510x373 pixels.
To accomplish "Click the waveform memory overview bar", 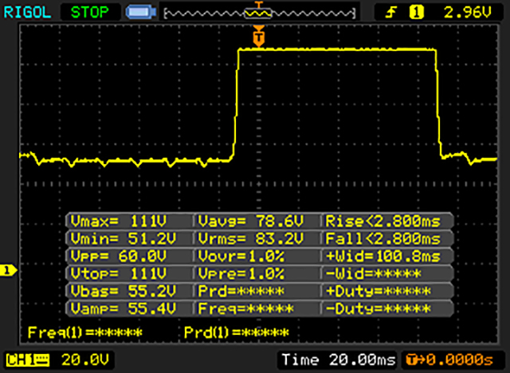I will point(260,14).
